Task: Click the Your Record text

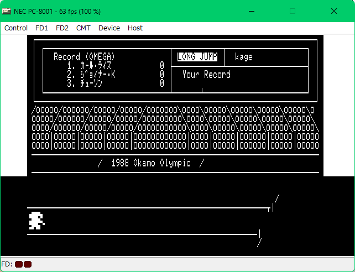Action: (x=206, y=75)
